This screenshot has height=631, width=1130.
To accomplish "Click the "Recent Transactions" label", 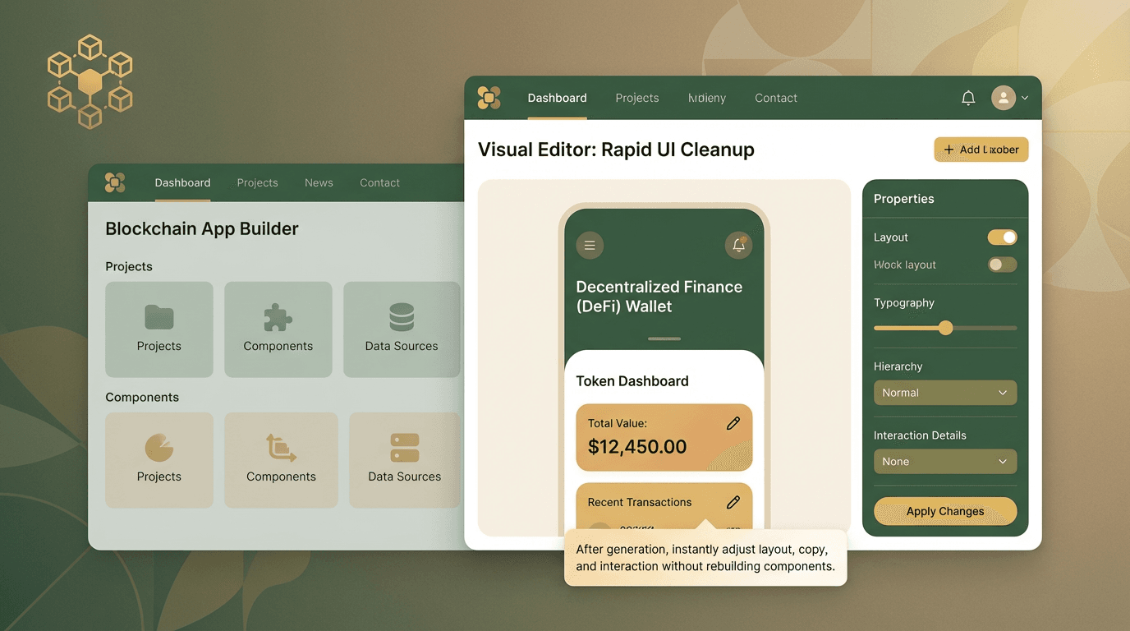I will 640,502.
